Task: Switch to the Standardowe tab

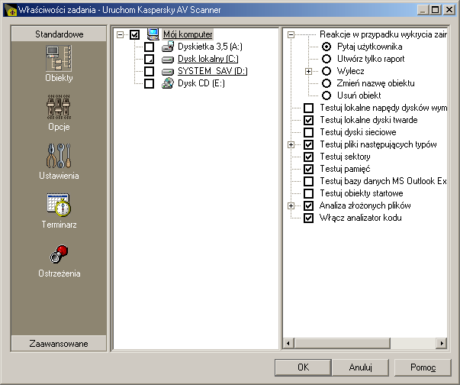Action: [59, 34]
